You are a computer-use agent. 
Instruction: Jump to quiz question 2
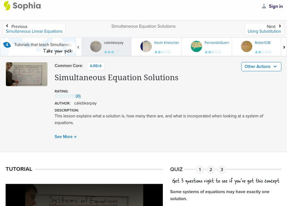click(211, 170)
